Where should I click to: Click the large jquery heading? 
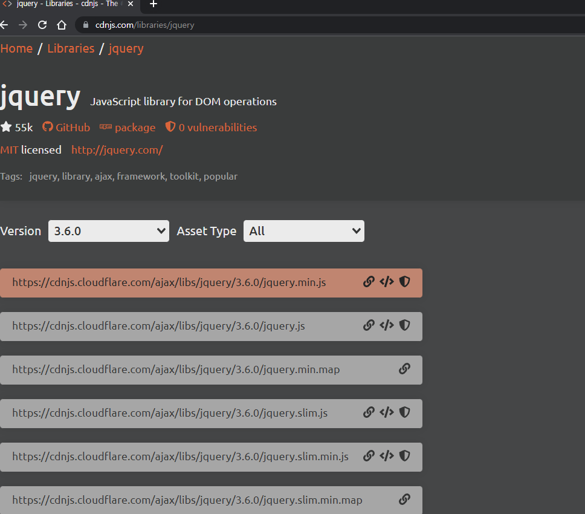click(x=40, y=97)
